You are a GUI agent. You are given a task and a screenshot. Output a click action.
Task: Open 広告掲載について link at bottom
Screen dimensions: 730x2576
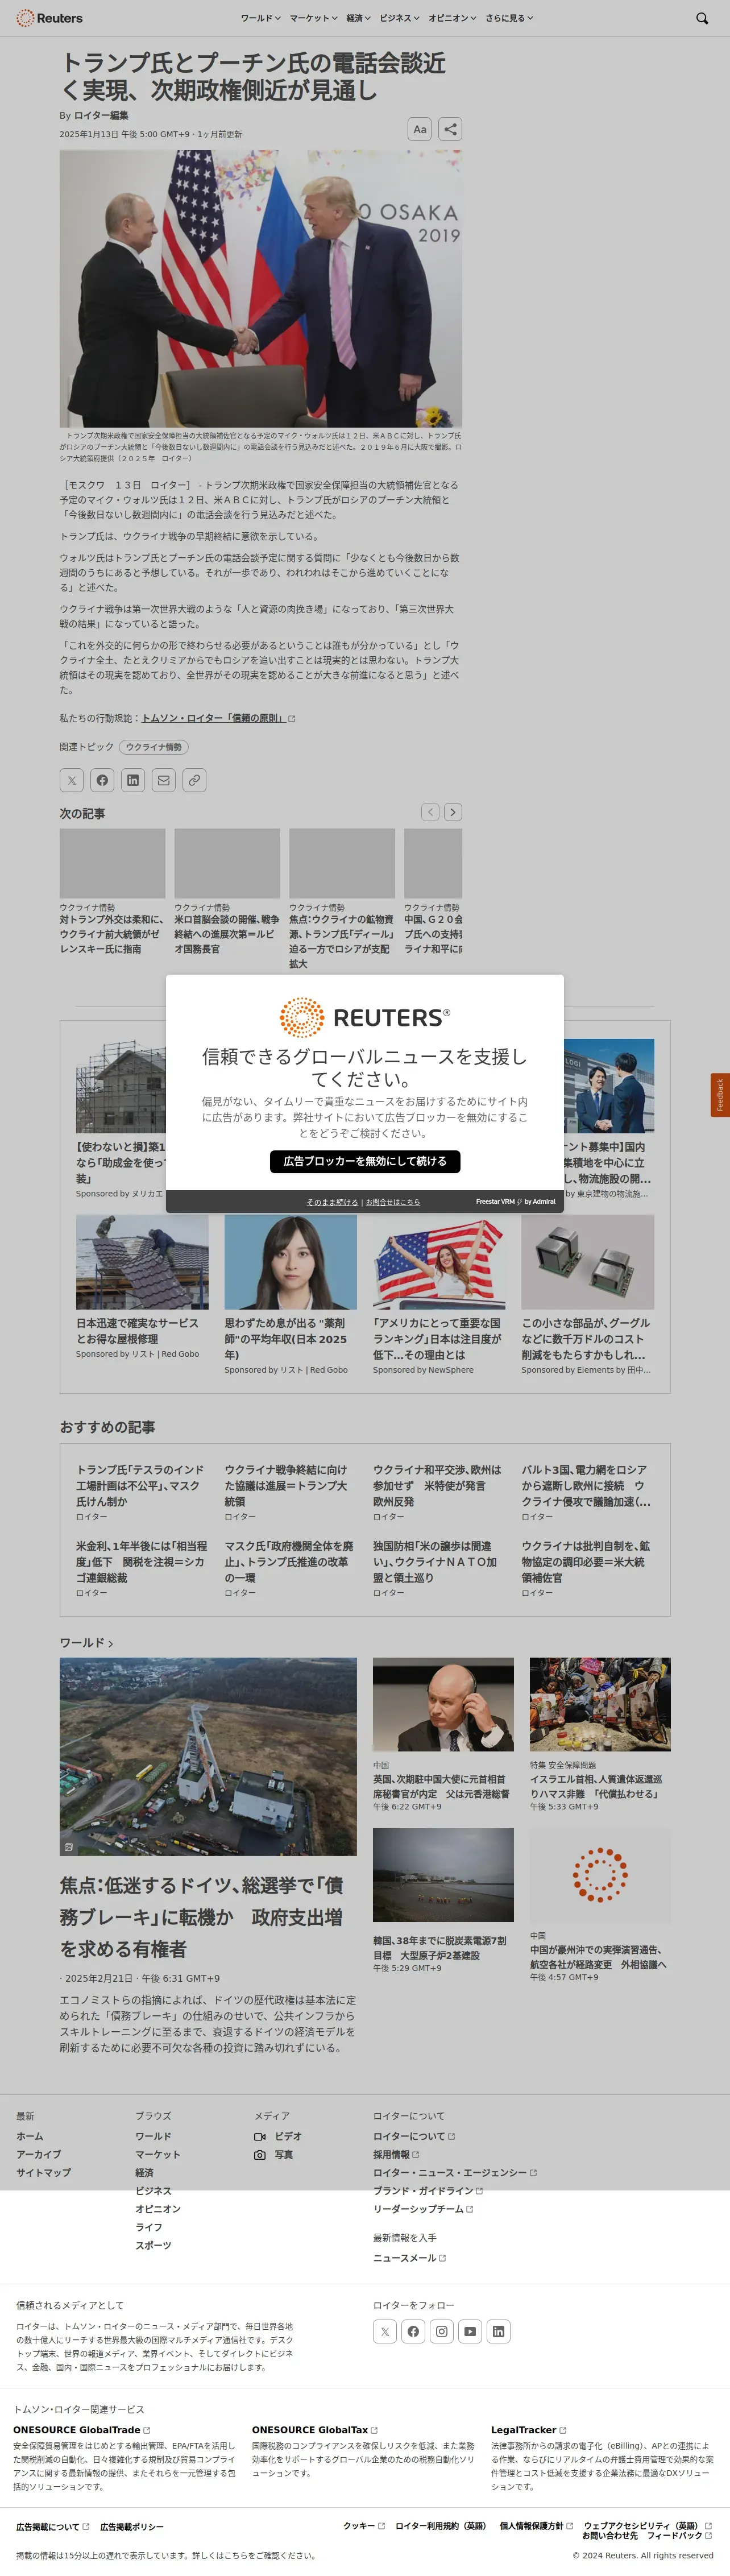click(52, 2527)
